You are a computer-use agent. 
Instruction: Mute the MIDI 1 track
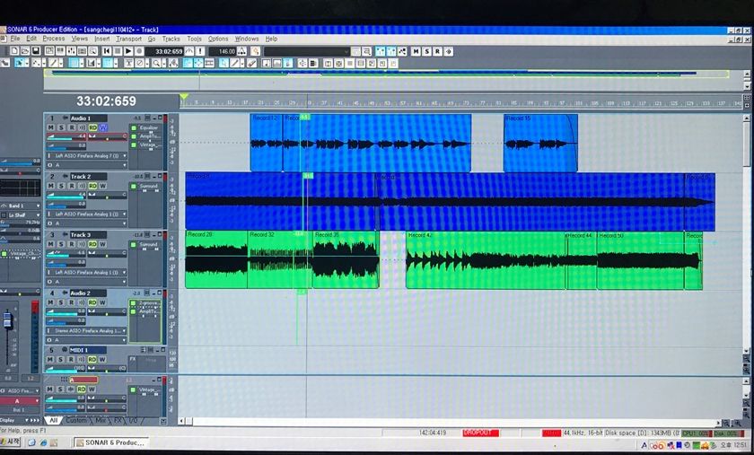click(50, 359)
